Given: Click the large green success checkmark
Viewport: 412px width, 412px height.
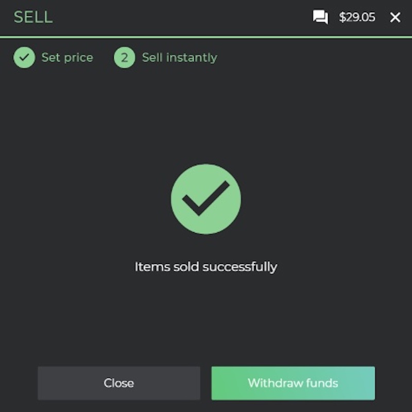Looking at the screenshot, I should (206, 199).
